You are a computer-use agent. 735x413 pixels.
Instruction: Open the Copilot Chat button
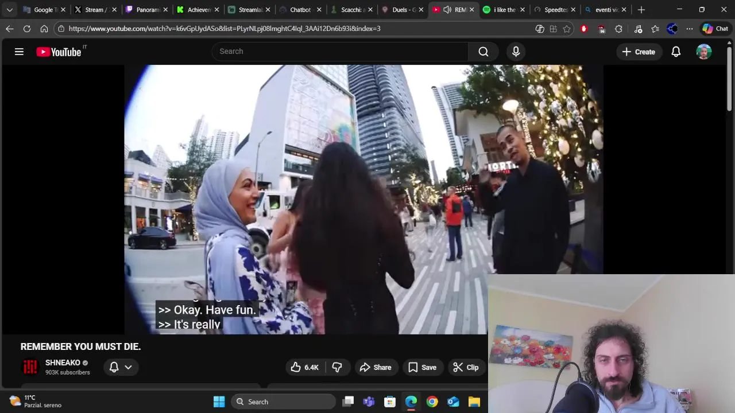coord(715,29)
